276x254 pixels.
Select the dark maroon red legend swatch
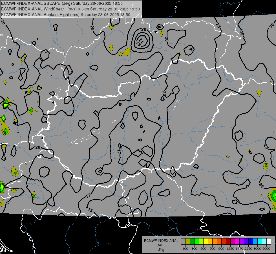[x=228, y=242]
